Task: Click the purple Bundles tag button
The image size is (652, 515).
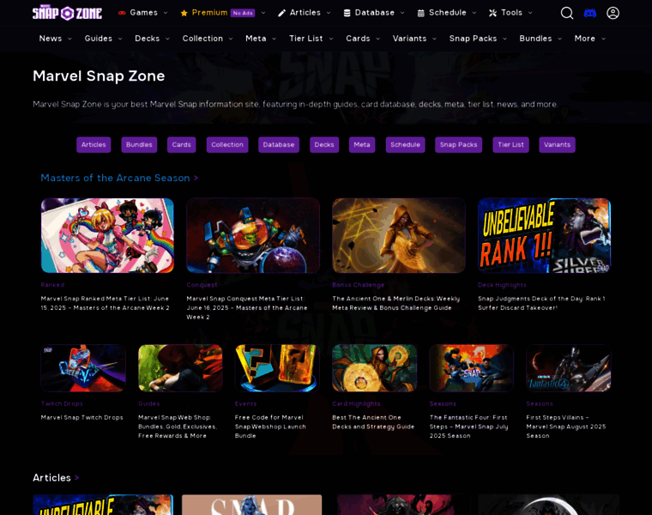Action: [x=139, y=145]
